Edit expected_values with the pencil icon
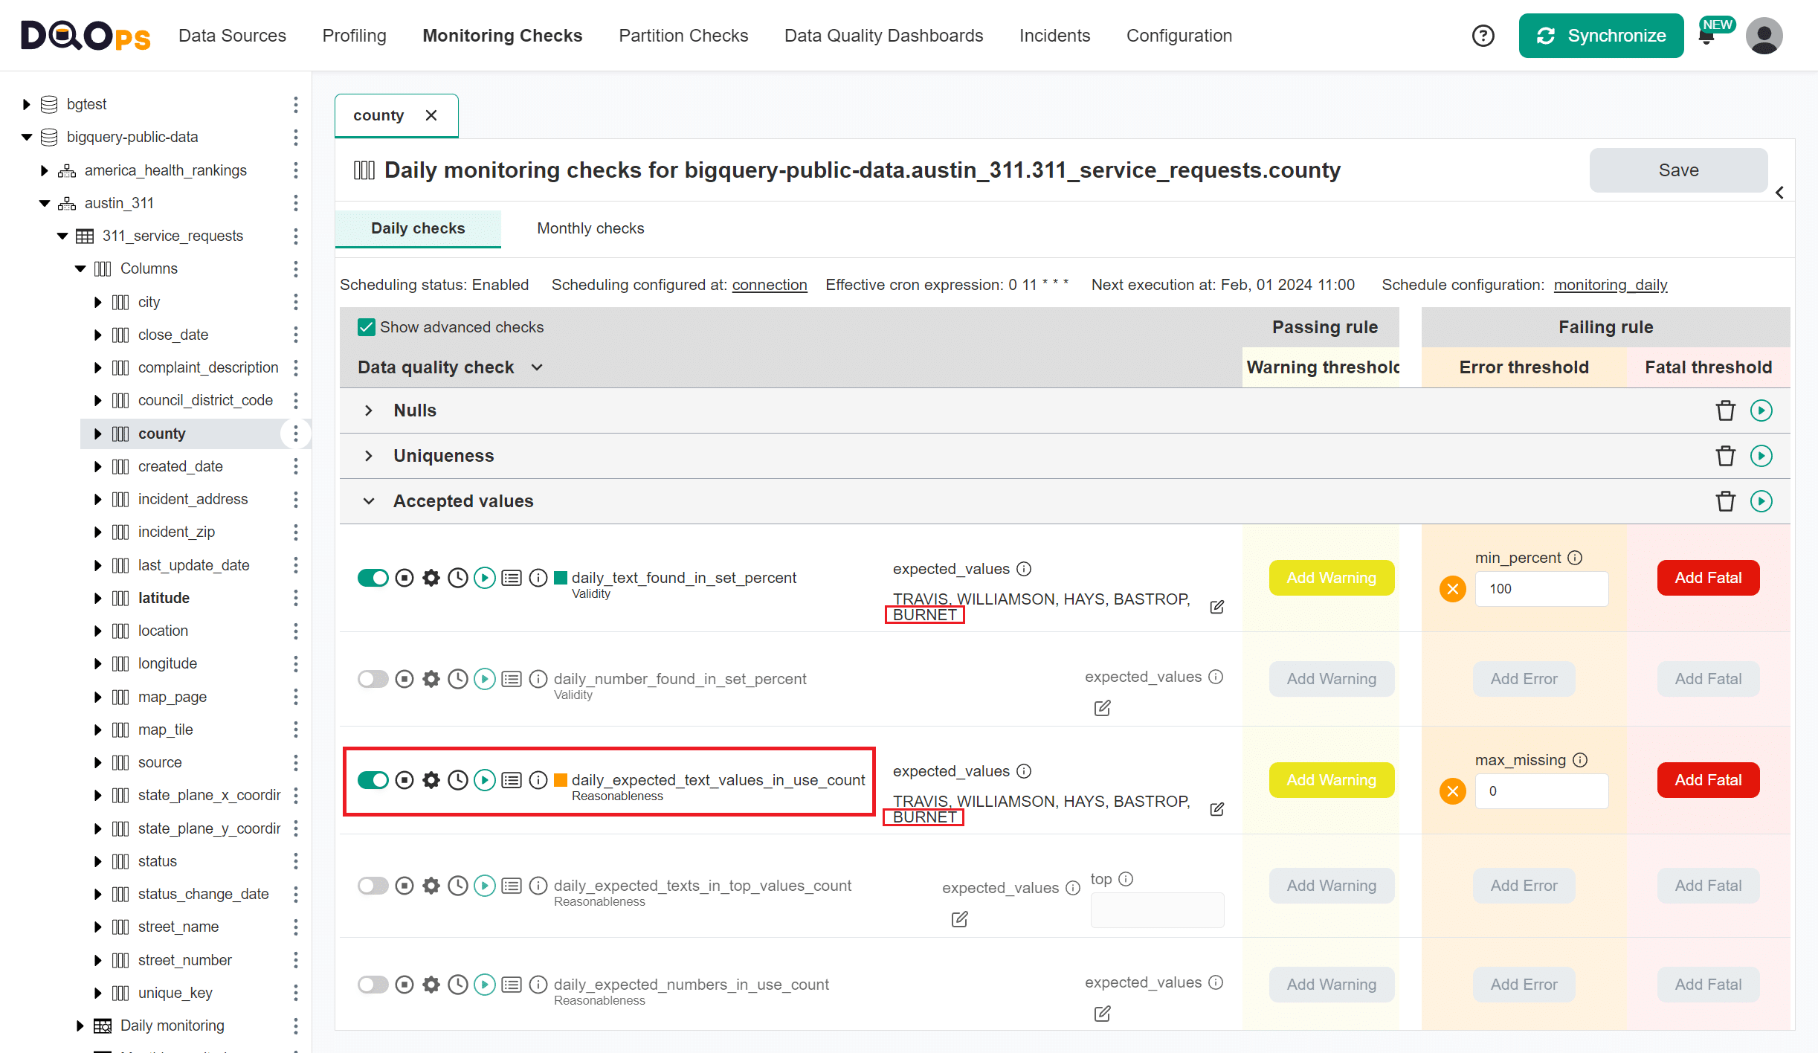Image resolution: width=1818 pixels, height=1053 pixels. click(1217, 607)
